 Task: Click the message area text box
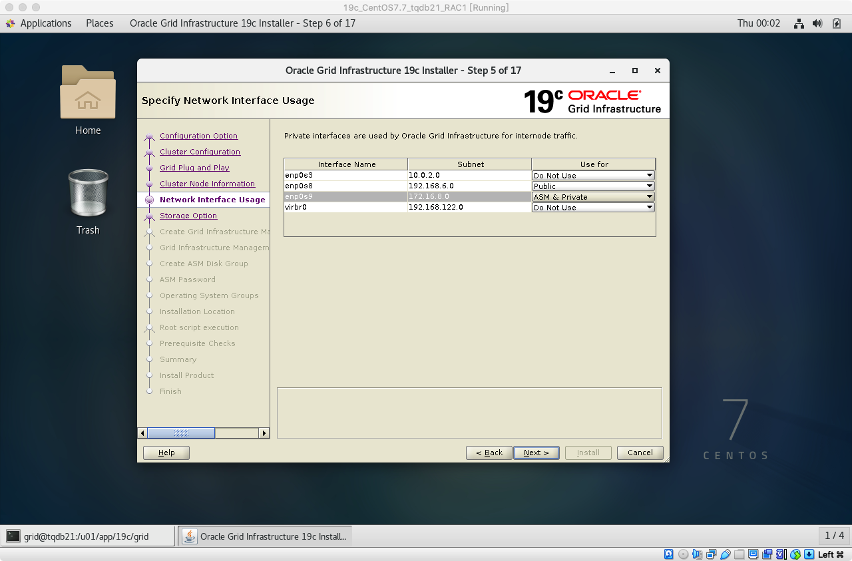point(469,413)
